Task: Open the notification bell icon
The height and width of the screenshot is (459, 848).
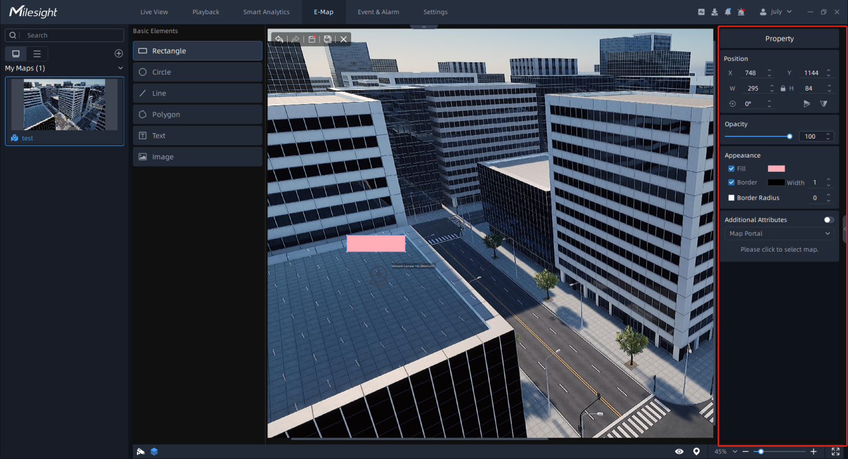Action: click(728, 11)
